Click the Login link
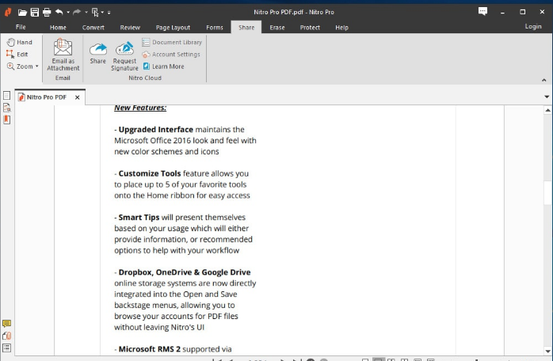This screenshot has height=361, width=553. (533, 26)
